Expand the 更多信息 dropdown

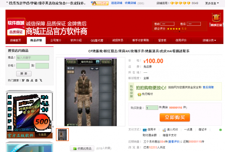coord(212,3)
